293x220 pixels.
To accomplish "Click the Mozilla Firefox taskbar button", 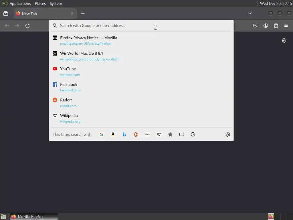I will (x=34, y=217).
